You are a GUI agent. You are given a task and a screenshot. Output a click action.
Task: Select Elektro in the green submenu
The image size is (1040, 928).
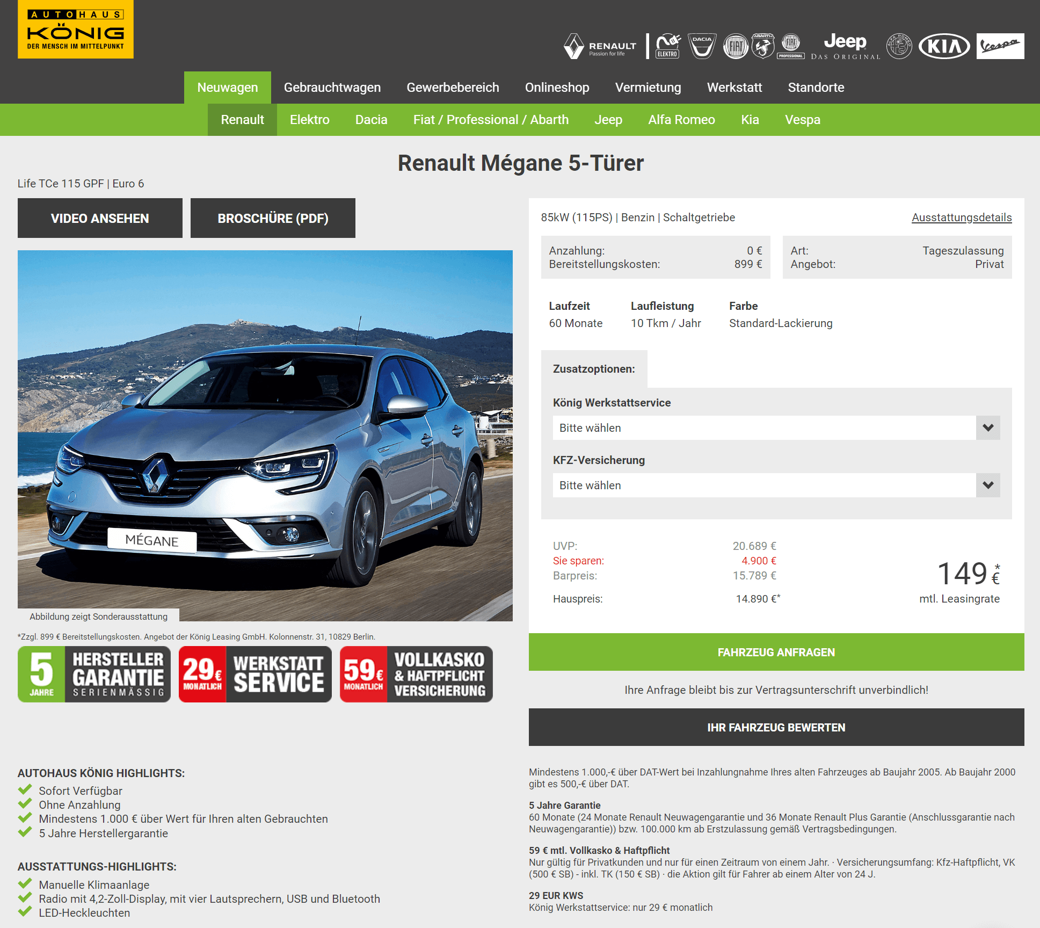pos(309,120)
